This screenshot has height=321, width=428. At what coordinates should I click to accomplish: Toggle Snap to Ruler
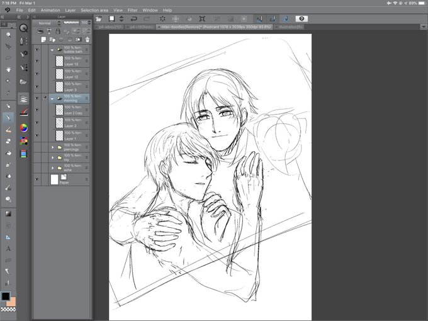259,18
